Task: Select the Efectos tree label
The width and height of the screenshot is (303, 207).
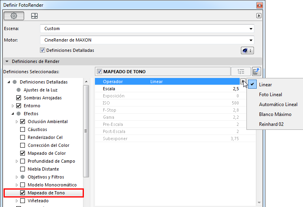Action: pyautogui.click(x=31, y=114)
